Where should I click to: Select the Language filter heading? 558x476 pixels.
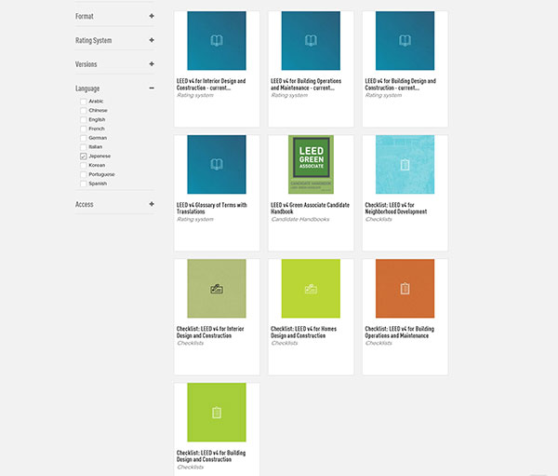pyautogui.click(x=87, y=88)
